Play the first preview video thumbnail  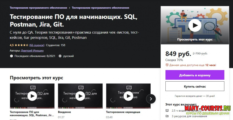pyautogui.click(x=32, y=96)
